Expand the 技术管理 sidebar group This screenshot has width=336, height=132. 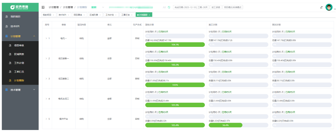pos(20,90)
